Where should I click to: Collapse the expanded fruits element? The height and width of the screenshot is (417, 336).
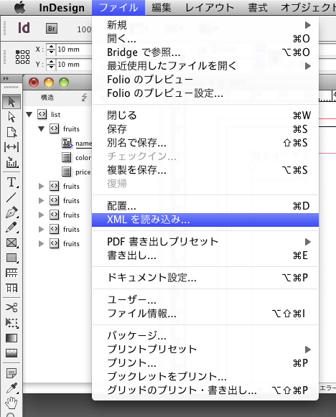(41, 129)
